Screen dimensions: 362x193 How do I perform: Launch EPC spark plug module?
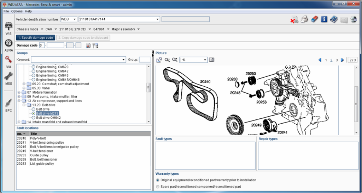tap(8, 105)
